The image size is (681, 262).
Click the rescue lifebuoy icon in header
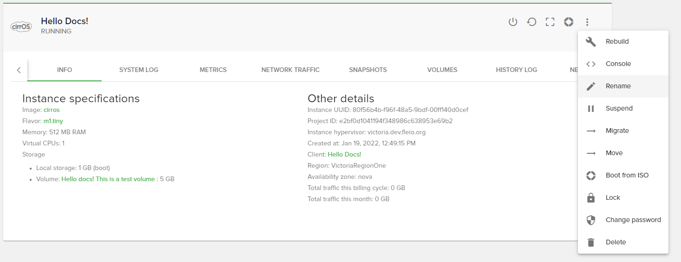pos(569,22)
